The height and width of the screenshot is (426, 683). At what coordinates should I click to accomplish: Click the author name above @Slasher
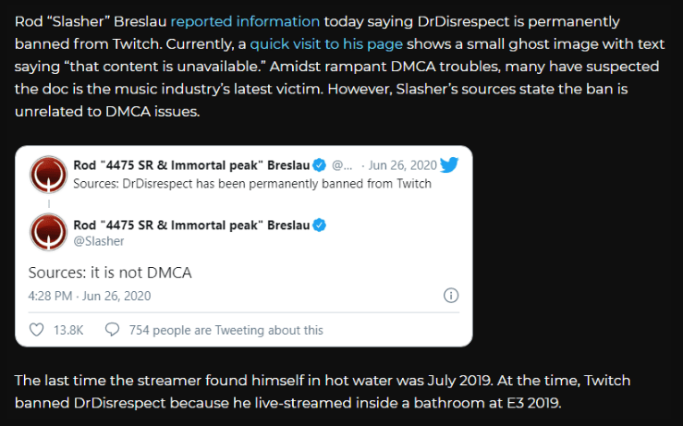tap(191, 225)
